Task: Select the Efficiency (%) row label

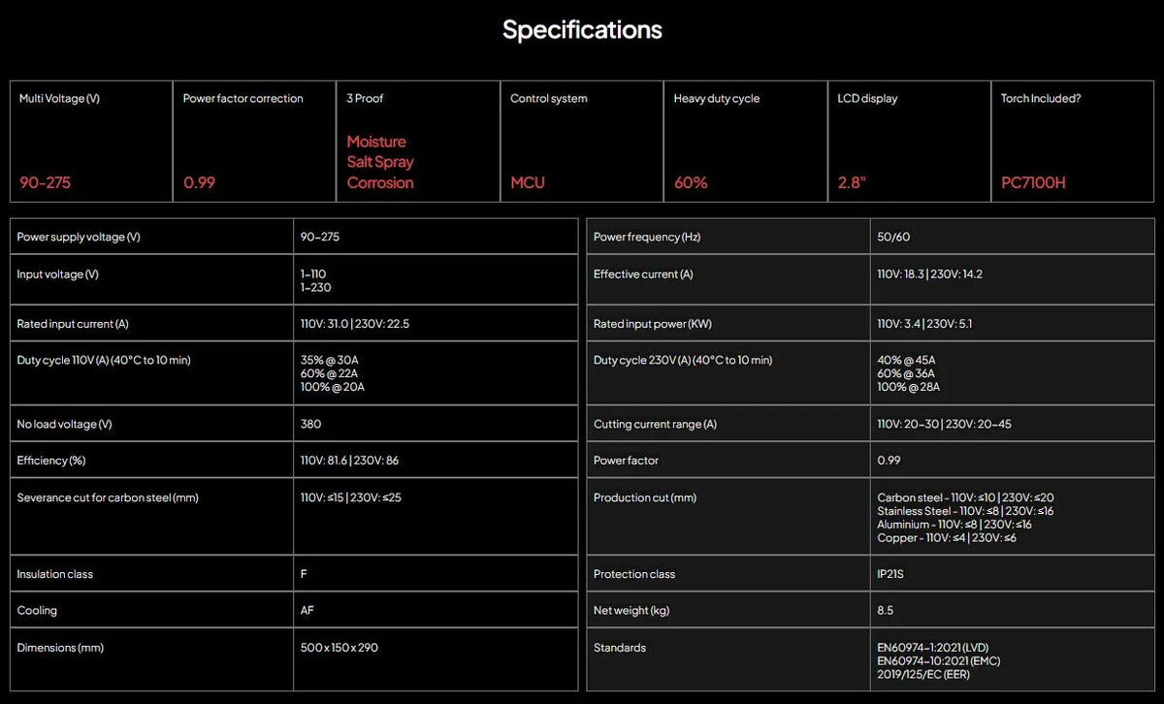Action: coord(51,461)
